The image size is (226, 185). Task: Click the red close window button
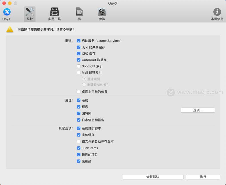click(4, 3)
